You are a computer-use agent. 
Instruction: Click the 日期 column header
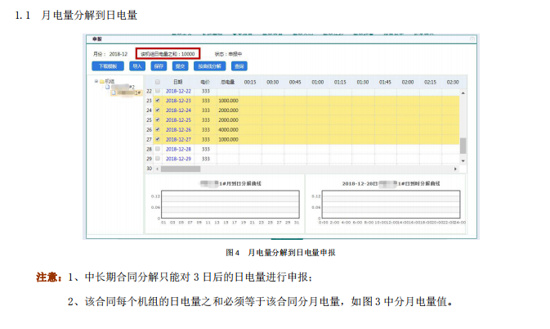pos(178,82)
